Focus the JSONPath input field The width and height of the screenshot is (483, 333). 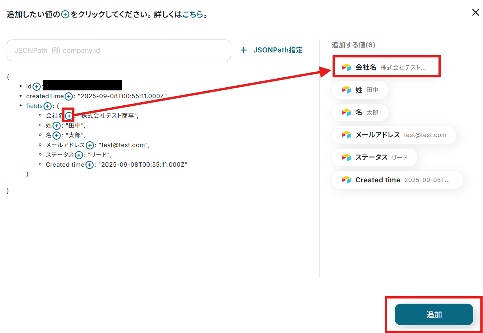coord(119,50)
